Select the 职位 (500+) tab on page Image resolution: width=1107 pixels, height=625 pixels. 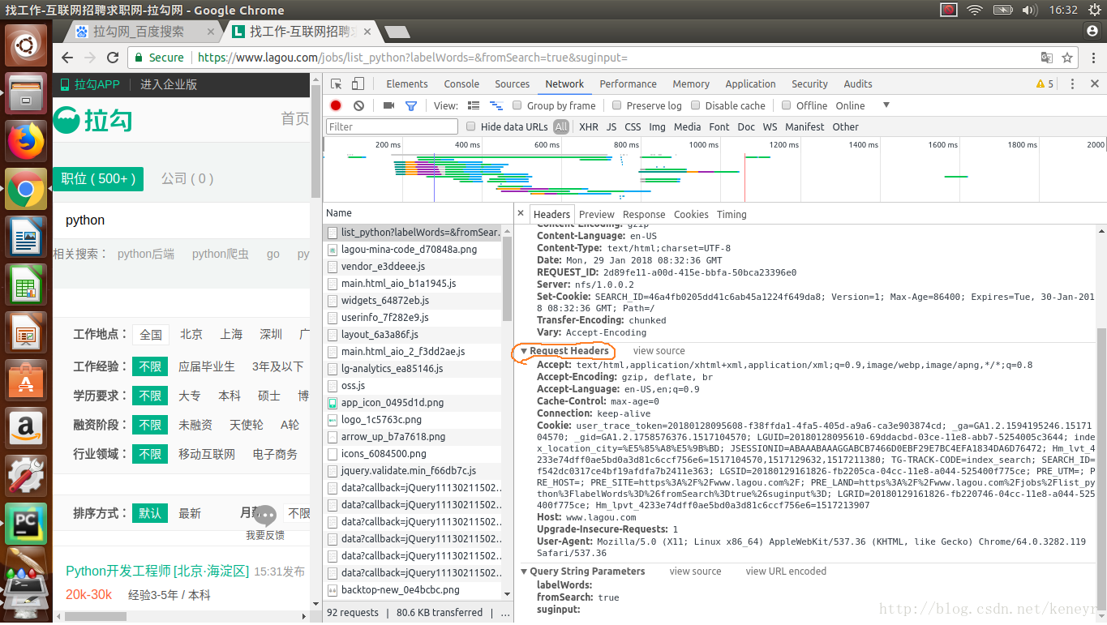(98, 178)
